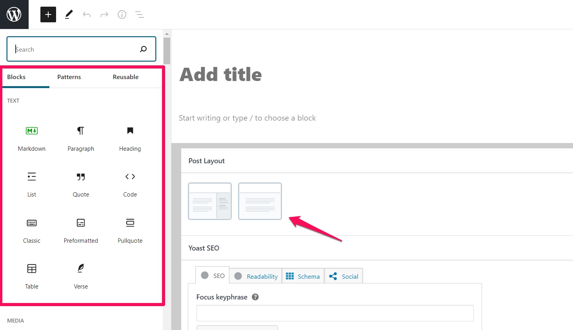This screenshot has width=573, height=330.
Task: Open the Schema tab in Yoast SEO
Action: tap(303, 276)
